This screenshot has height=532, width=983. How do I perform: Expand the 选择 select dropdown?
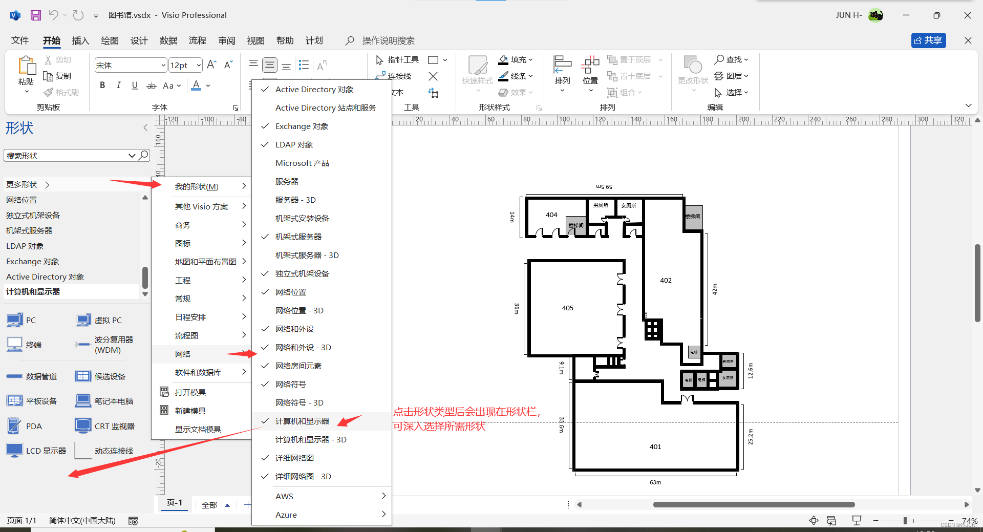click(746, 93)
